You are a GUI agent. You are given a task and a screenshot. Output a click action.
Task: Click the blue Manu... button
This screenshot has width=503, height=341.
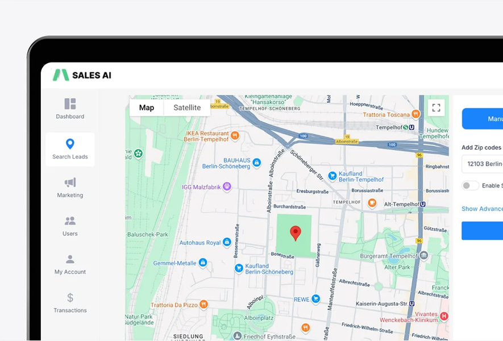click(x=483, y=119)
